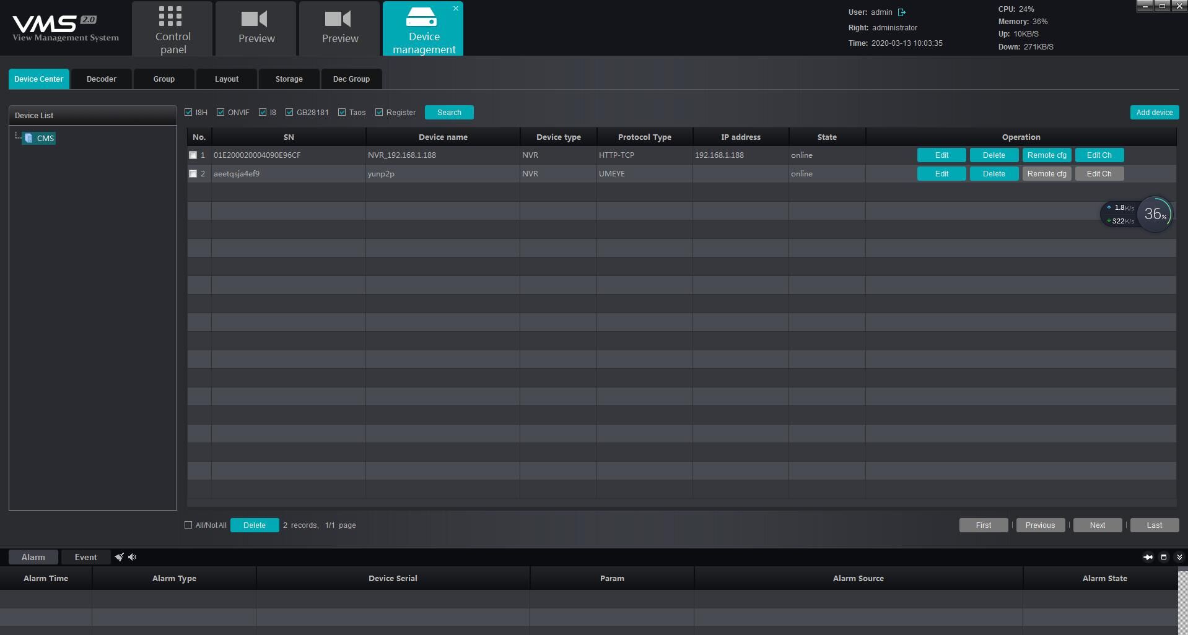
Task: Toggle alarm sound speaker icon
Action: tap(132, 557)
